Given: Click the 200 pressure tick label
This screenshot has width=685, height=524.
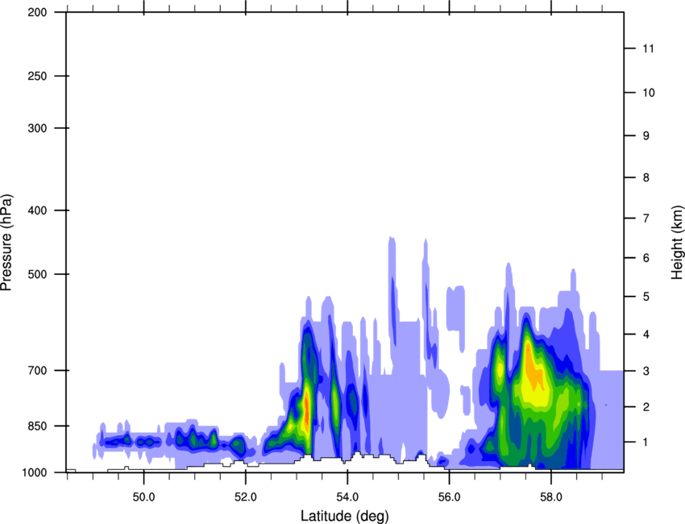Looking at the screenshot, I should tap(37, 12).
